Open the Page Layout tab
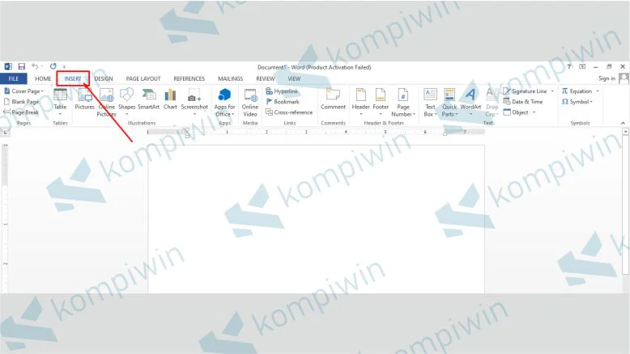630x354 pixels. click(x=143, y=78)
